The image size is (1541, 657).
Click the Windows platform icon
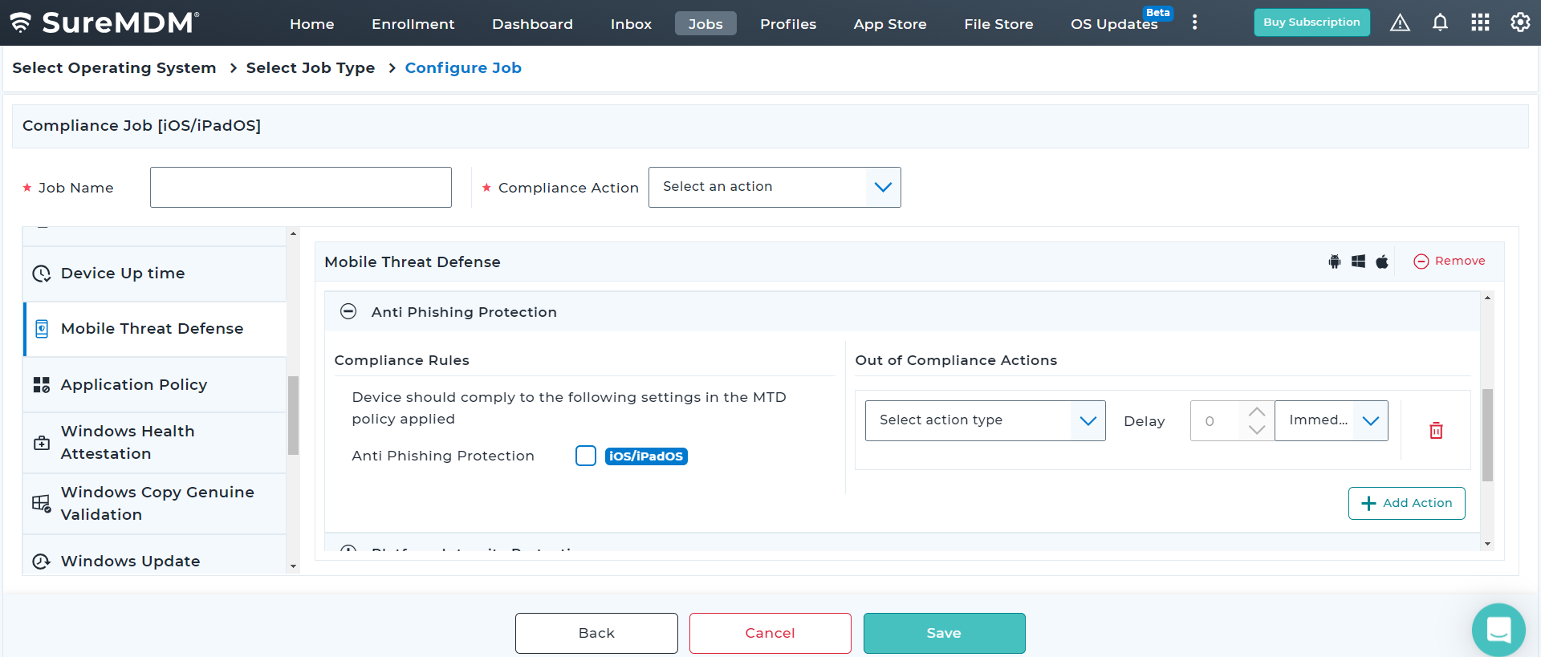tap(1358, 262)
